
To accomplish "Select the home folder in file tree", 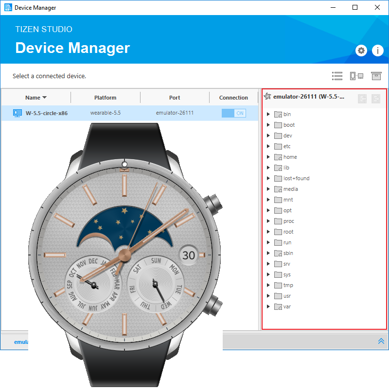I will [x=290, y=157].
